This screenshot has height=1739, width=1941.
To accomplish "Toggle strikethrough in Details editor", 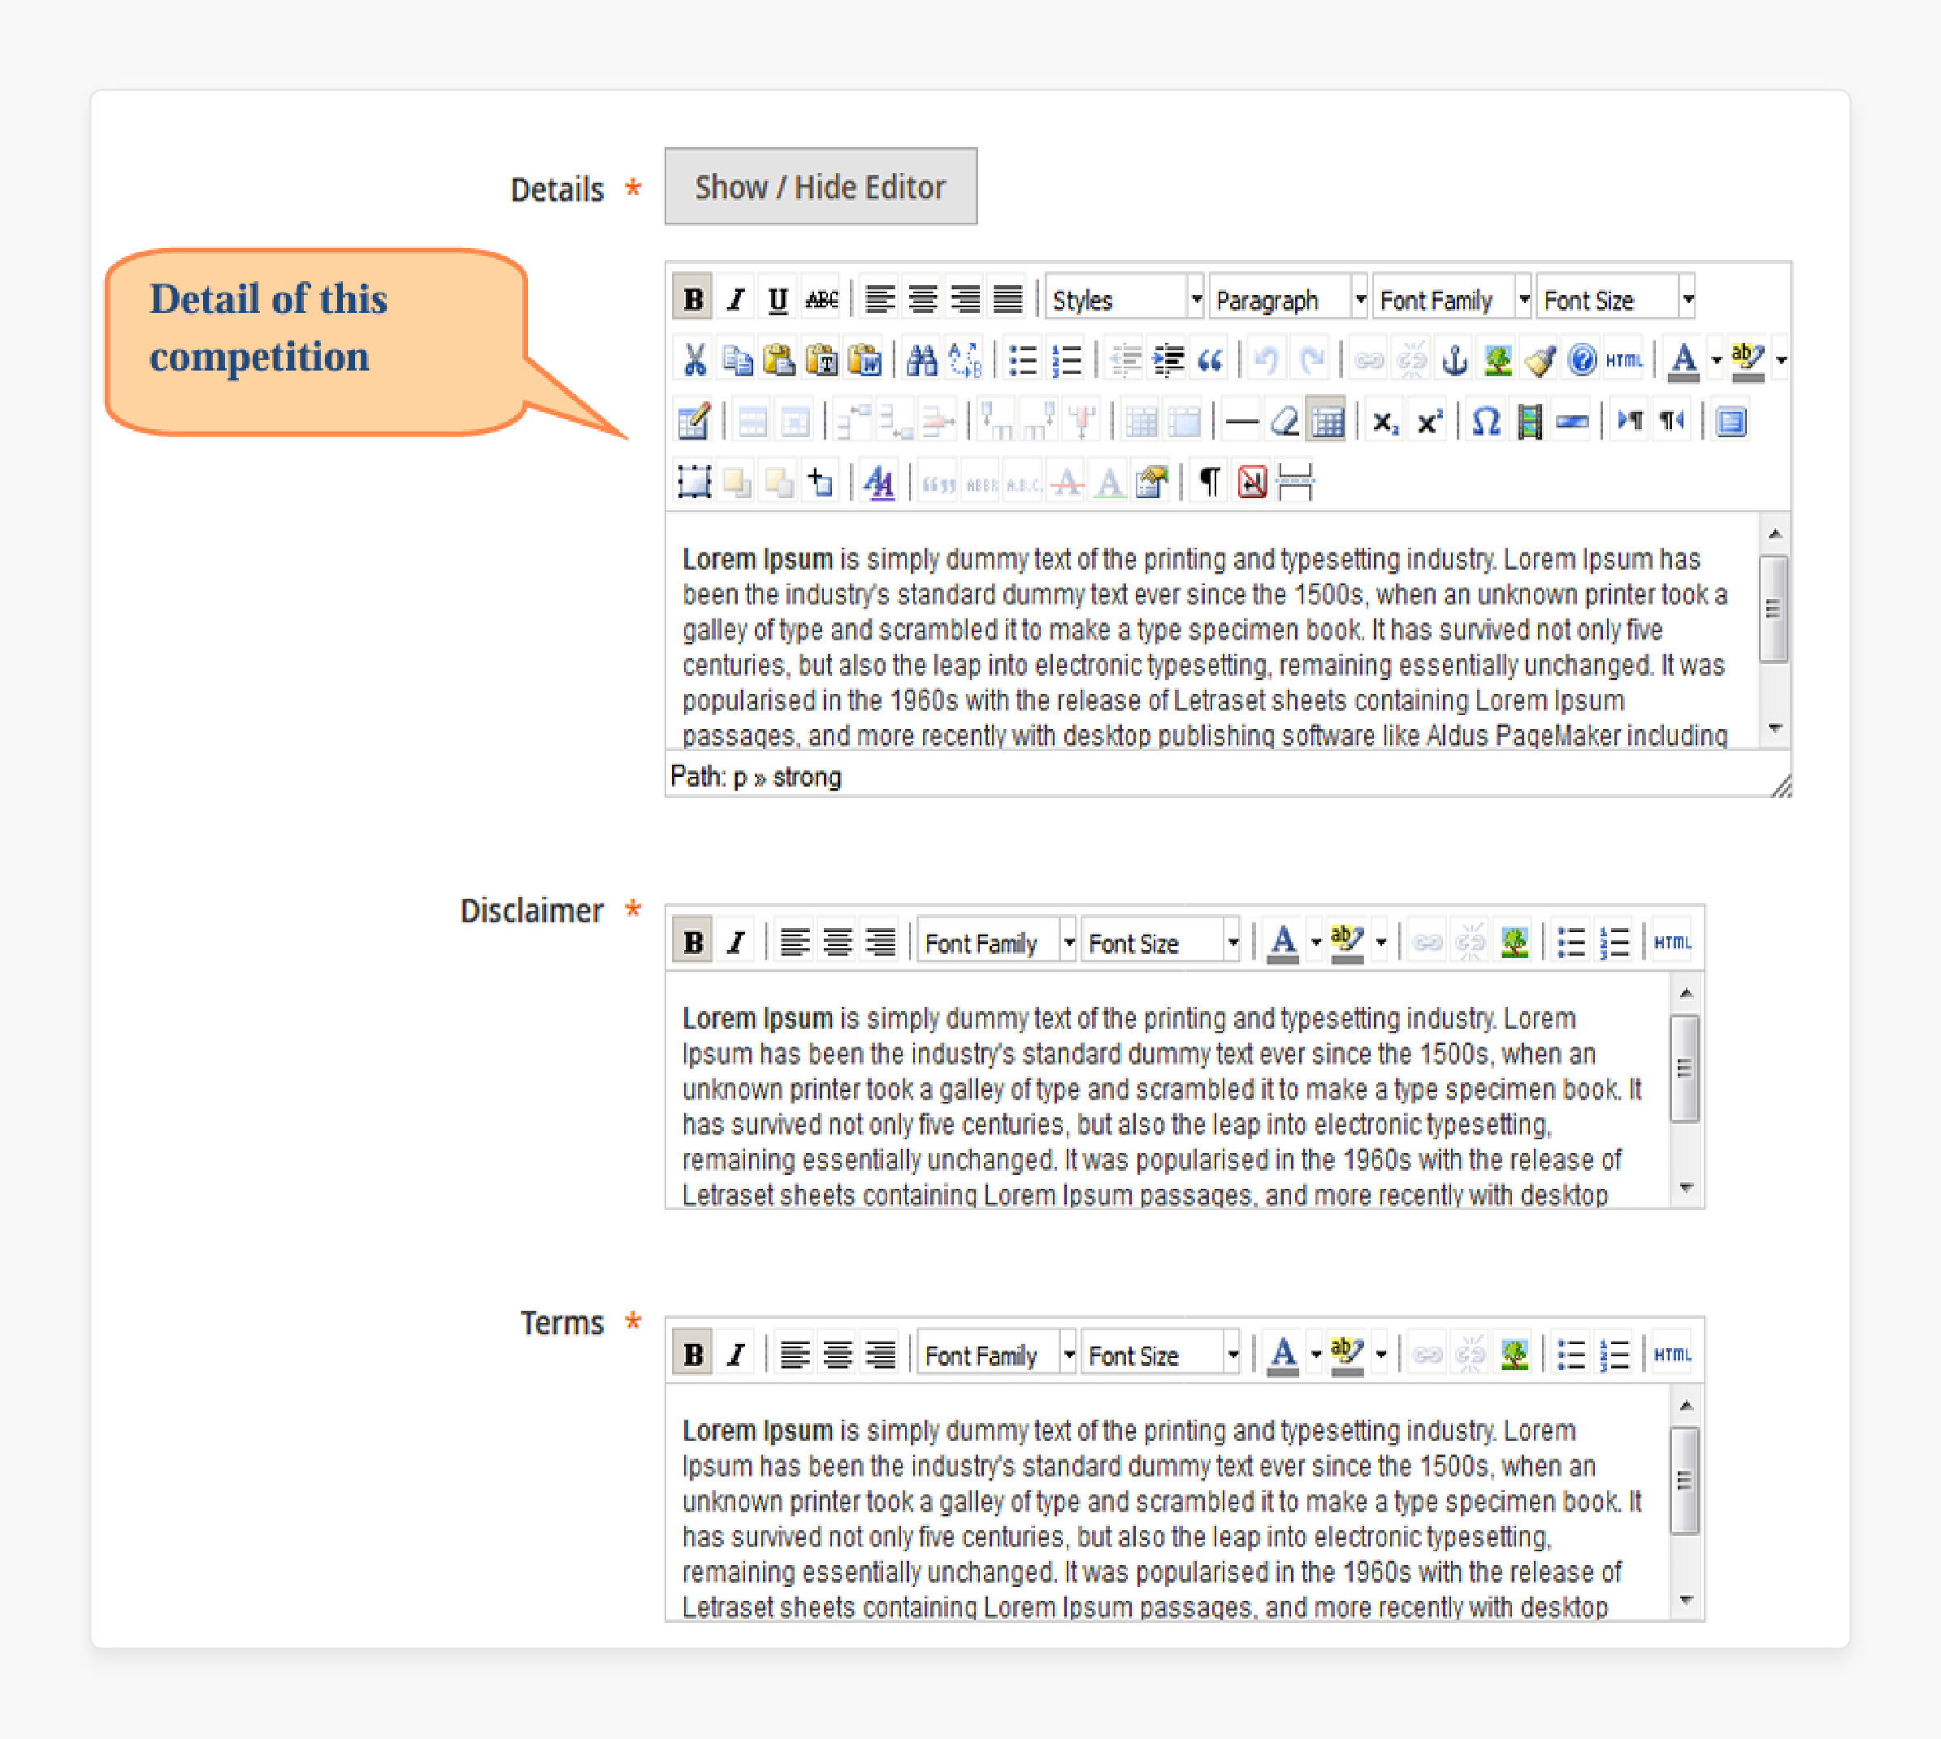I will coord(821,300).
